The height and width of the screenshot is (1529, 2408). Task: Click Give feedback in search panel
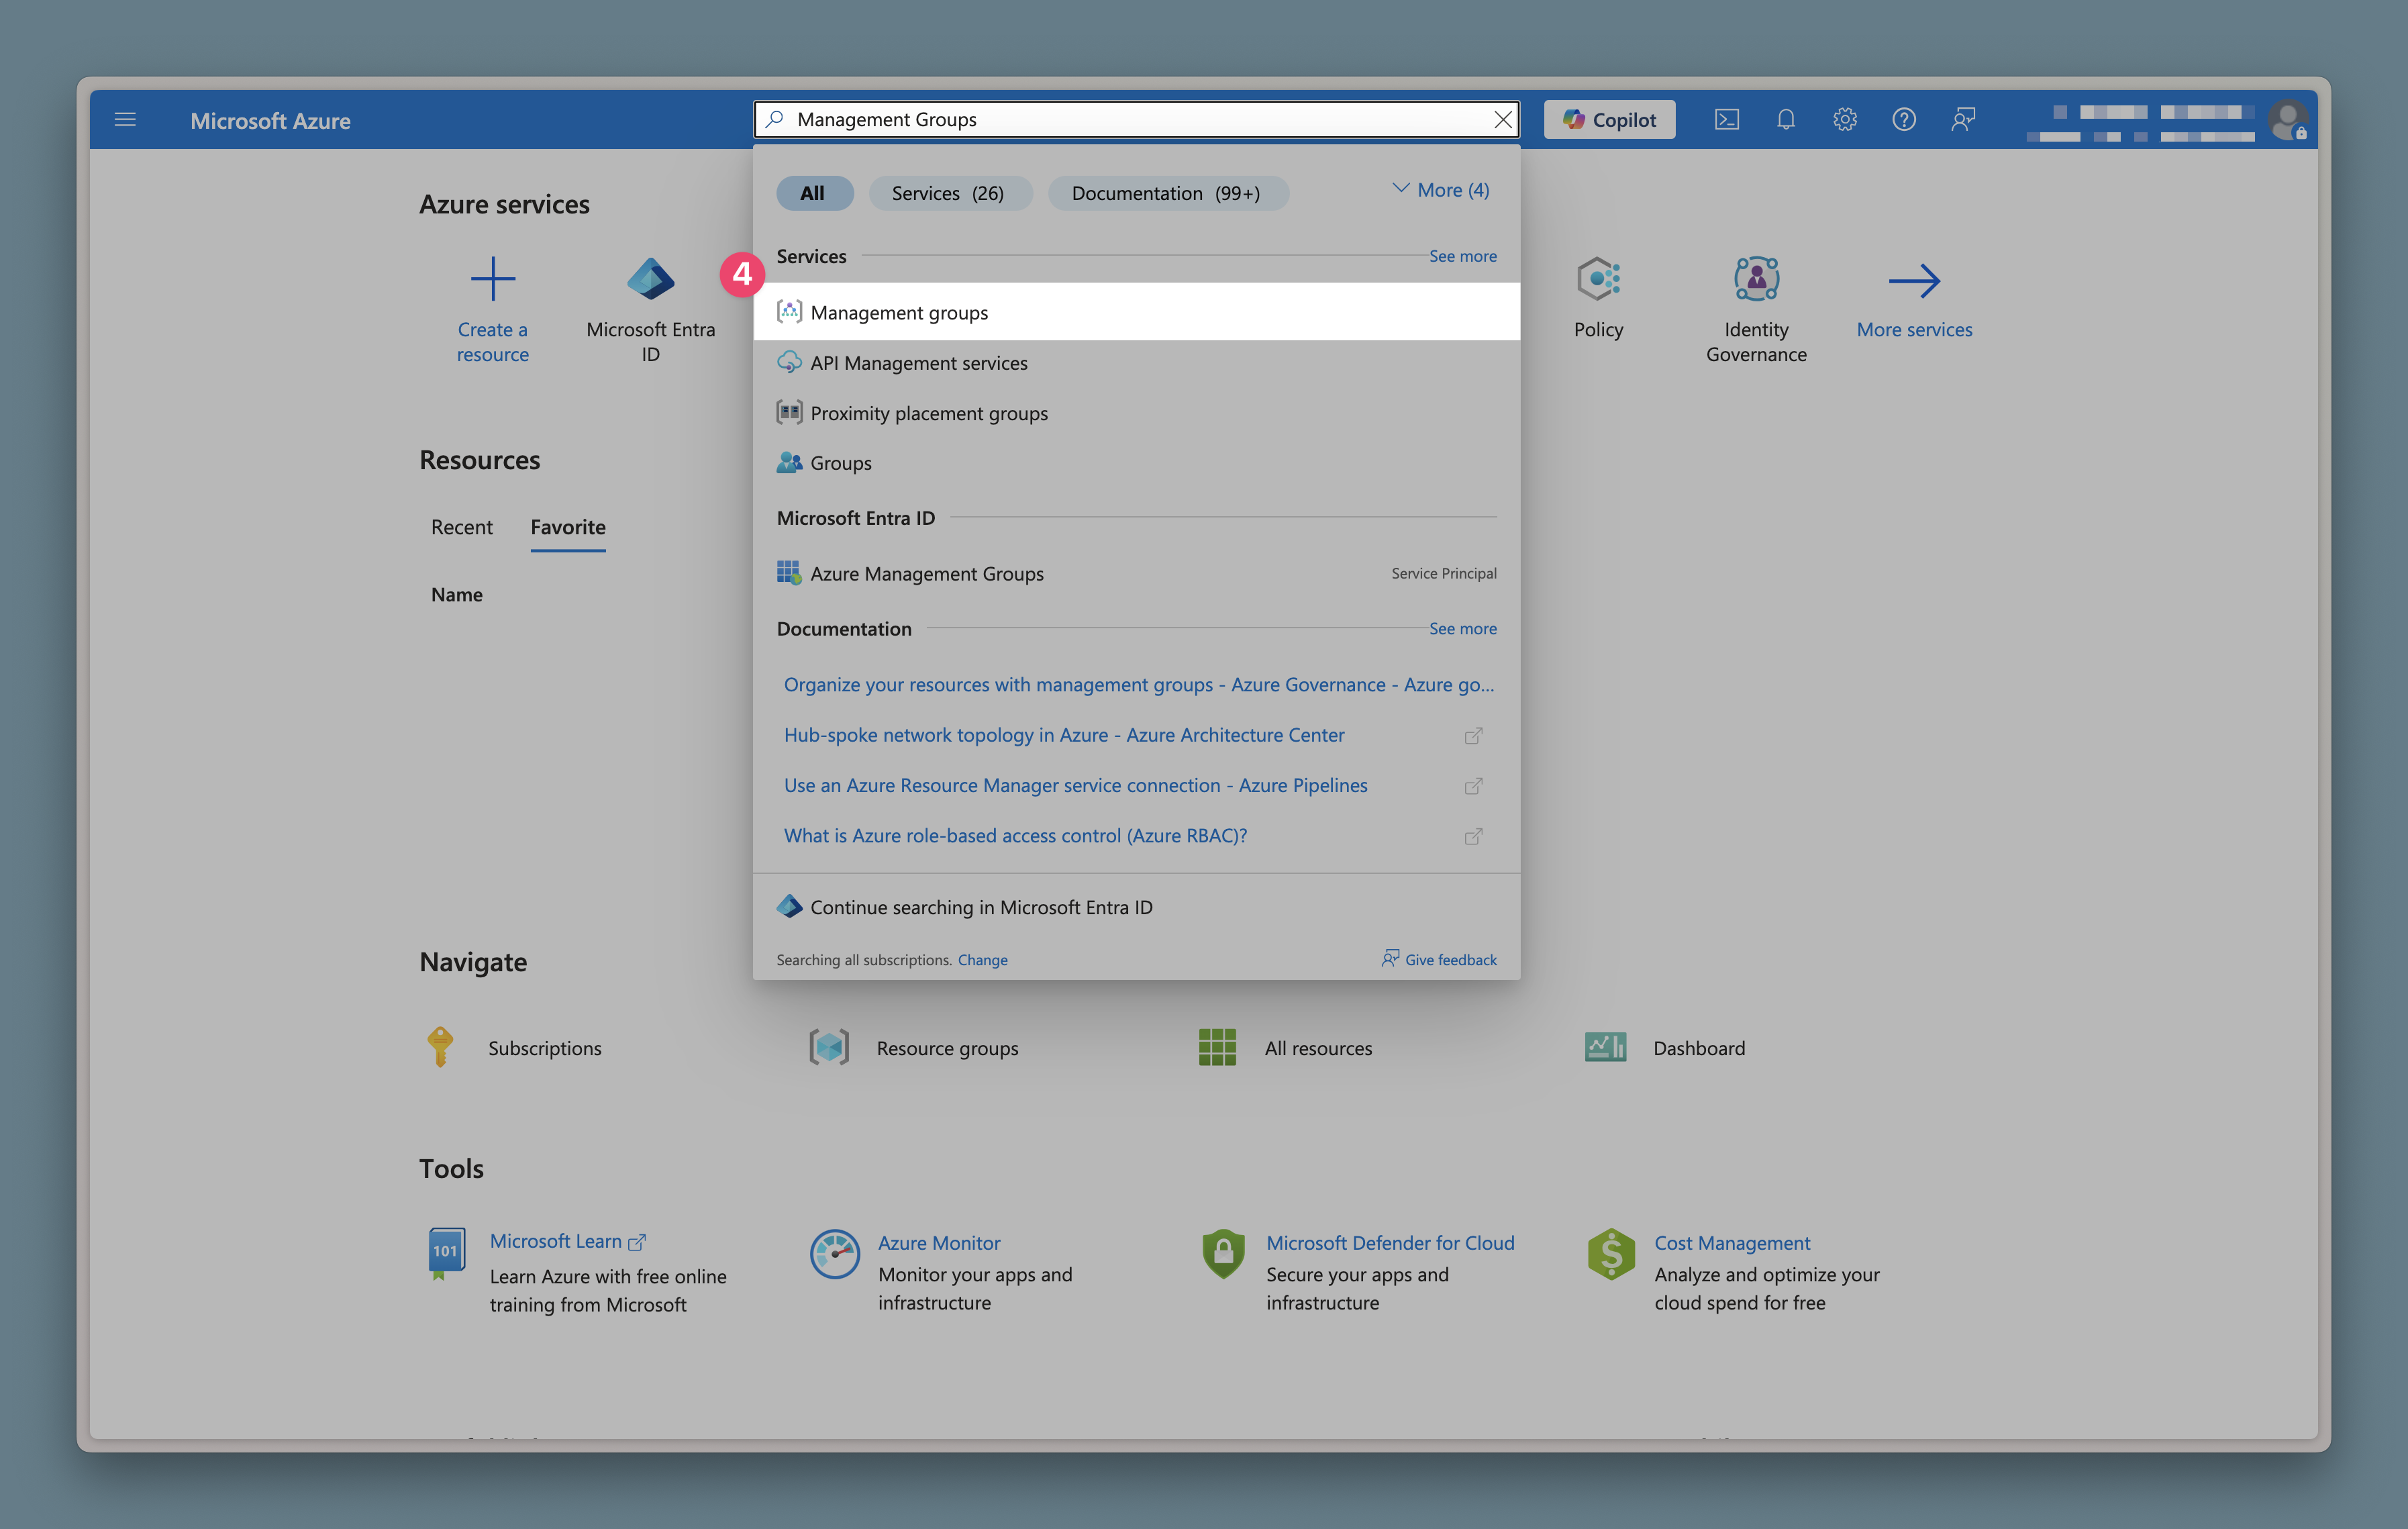point(1439,959)
